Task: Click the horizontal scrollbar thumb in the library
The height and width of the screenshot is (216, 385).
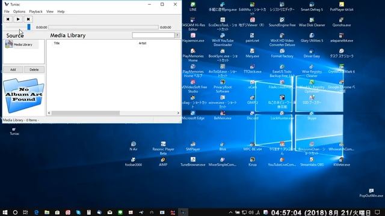Action: [x=85, y=113]
